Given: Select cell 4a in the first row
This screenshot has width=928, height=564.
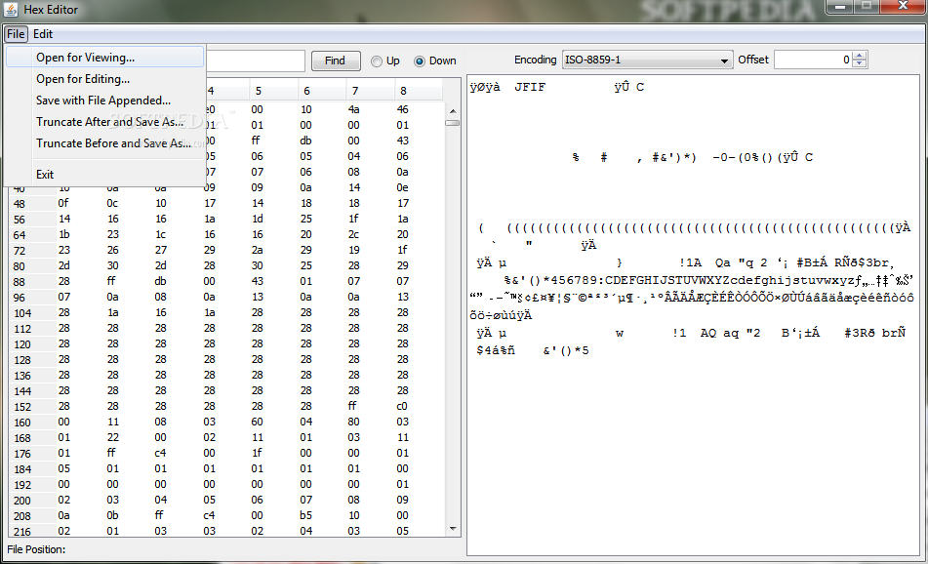Looking at the screenshot, I should 354,109.
